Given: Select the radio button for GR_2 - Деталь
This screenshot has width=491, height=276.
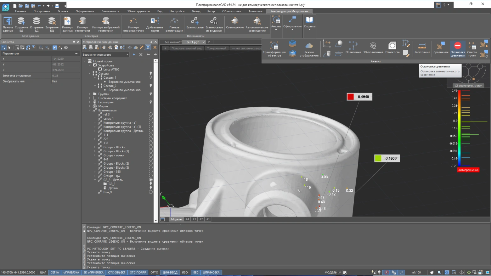Looking at the screenshot, I should point(151,180).
